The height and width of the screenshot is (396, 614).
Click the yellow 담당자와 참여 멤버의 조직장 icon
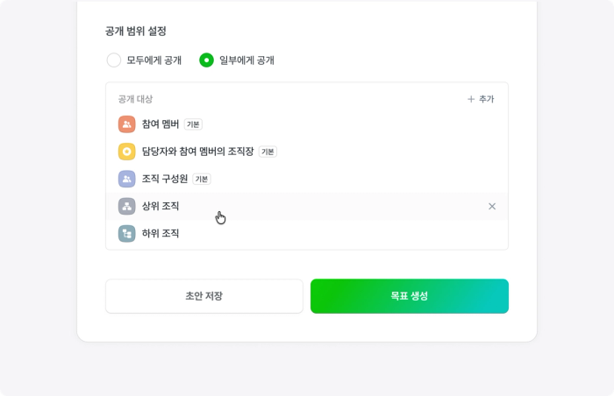click(126, 152)
